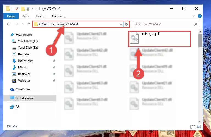The image size is (211, 137).
Task: Open İndirmeler folder in the sidebar
Action: [x=26, y=61]
